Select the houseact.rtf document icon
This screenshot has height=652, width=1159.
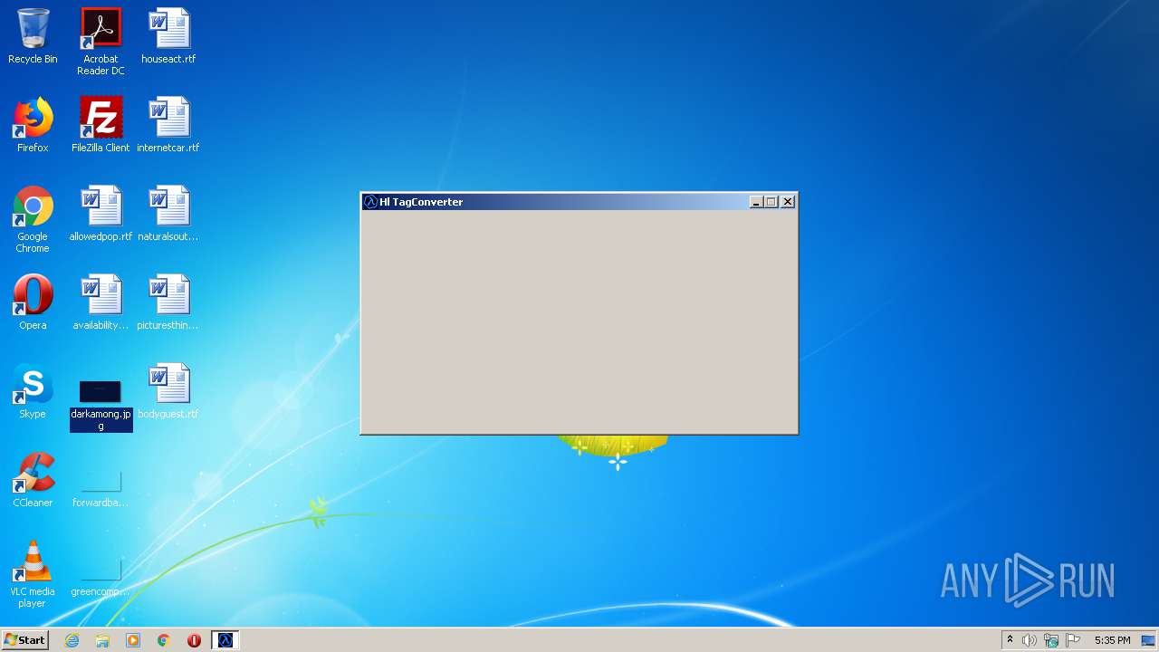click(168, 36)
